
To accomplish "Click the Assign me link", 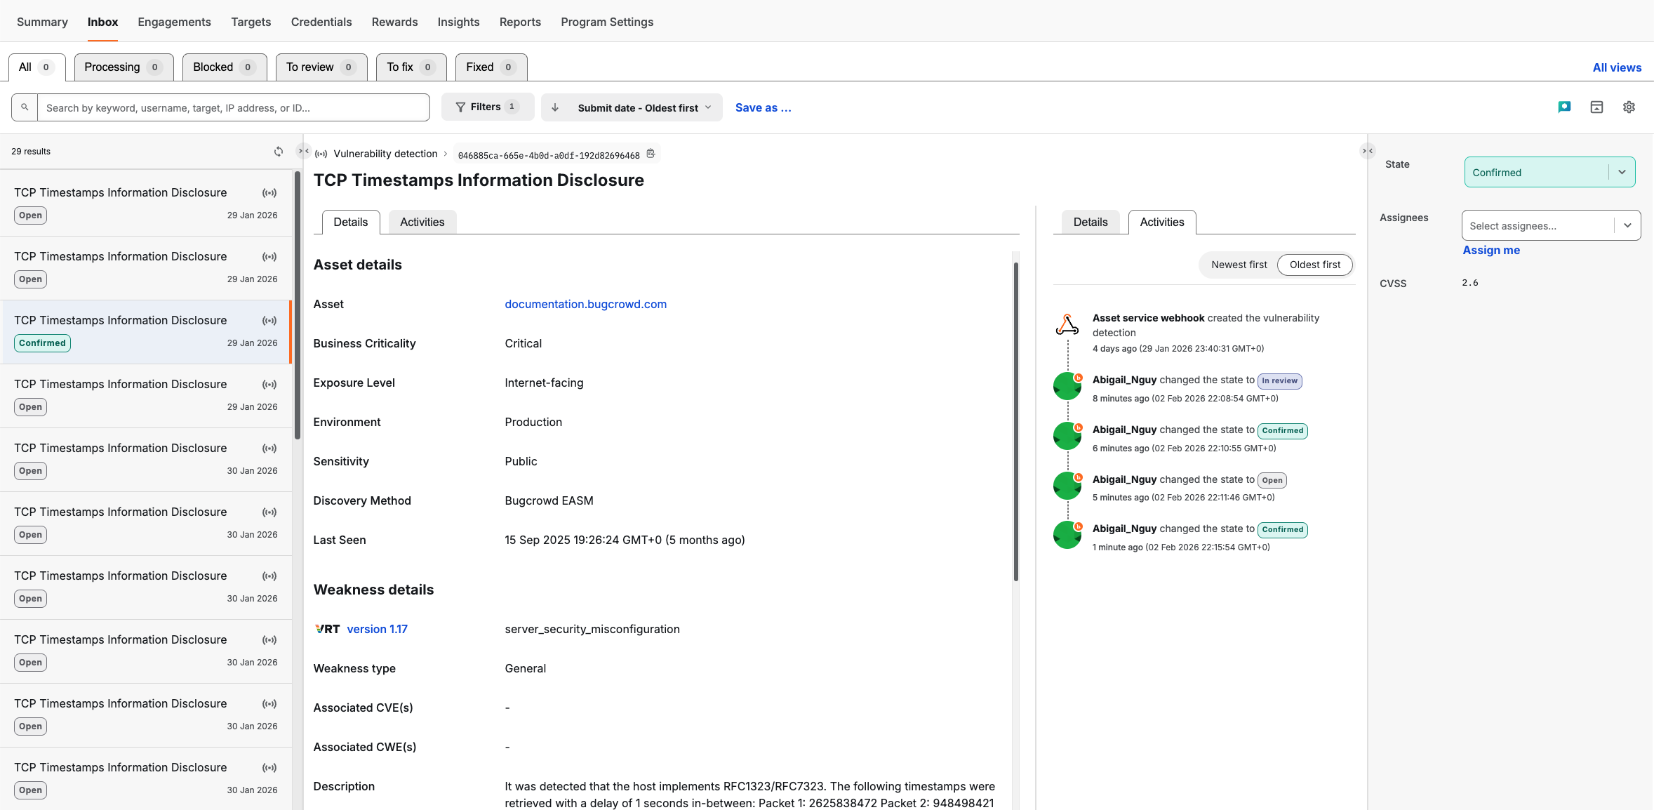I will click(x=1491, y=250).
